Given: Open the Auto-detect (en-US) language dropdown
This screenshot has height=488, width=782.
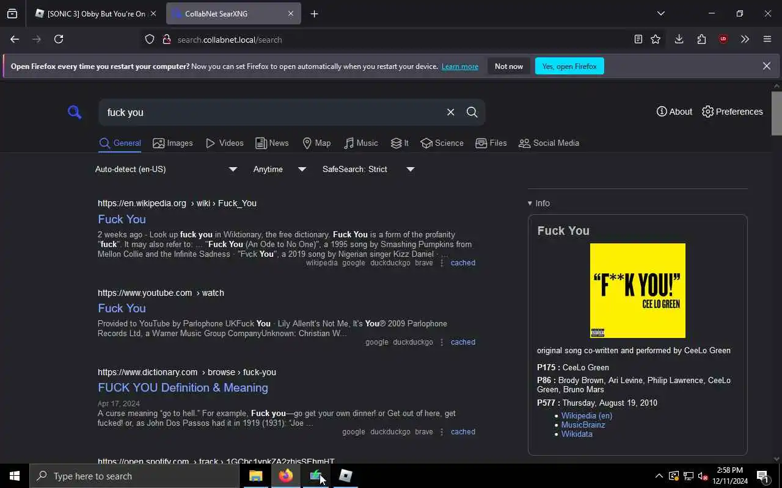Looking at the screenshot, I should coord(166,169).
